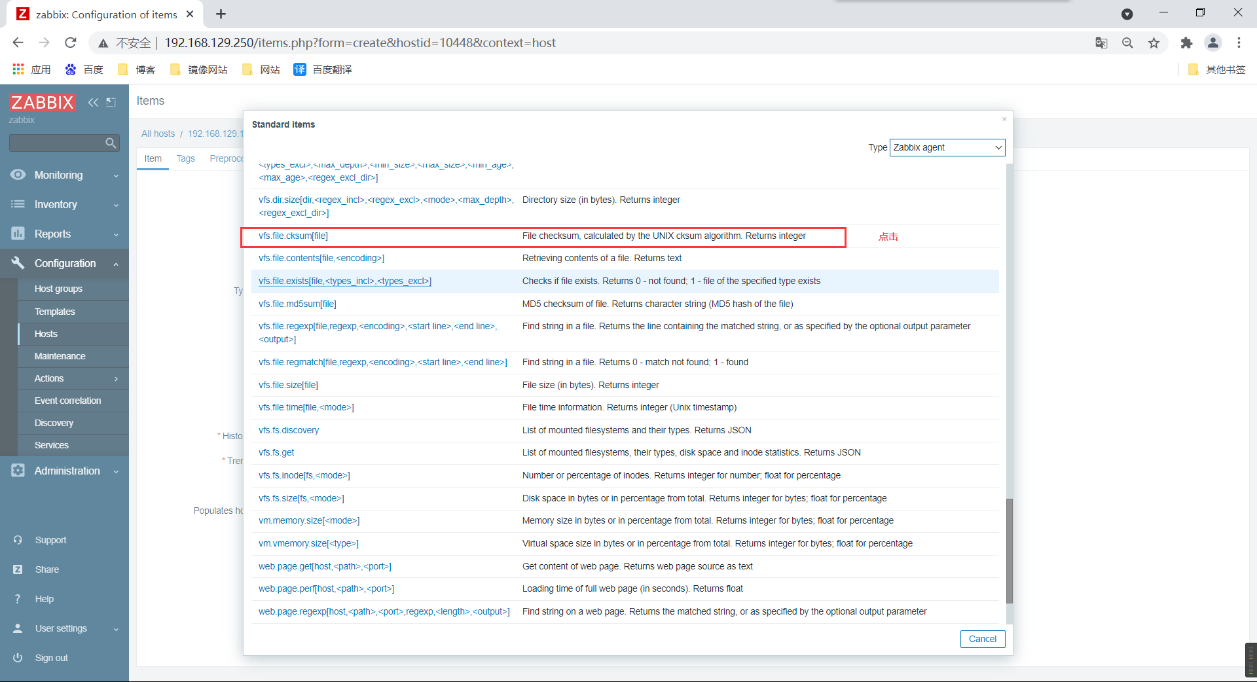Open the Apps grid in the bookmarks bar
Screen dimensions: 1257x682
(31, 69)
